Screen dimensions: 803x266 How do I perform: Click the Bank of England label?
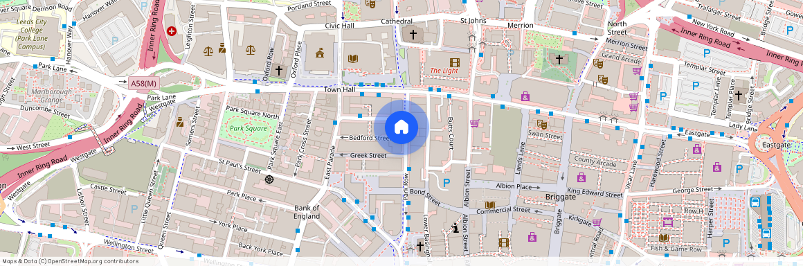(x=307, y=212)
